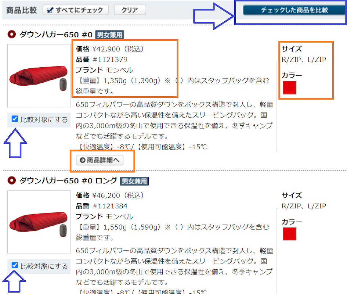Select red color swatch of first product

tap(289, 88)
